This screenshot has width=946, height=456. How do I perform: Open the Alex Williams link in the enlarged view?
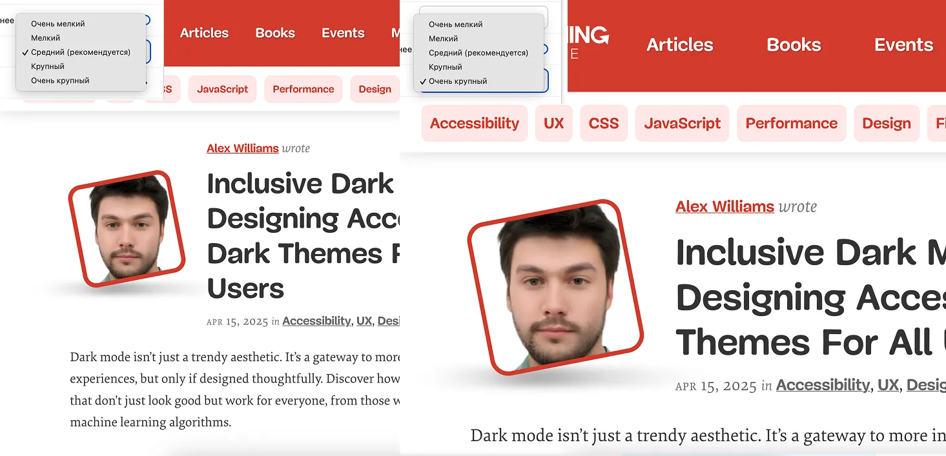pyautogui.click(x=725, y=206)
